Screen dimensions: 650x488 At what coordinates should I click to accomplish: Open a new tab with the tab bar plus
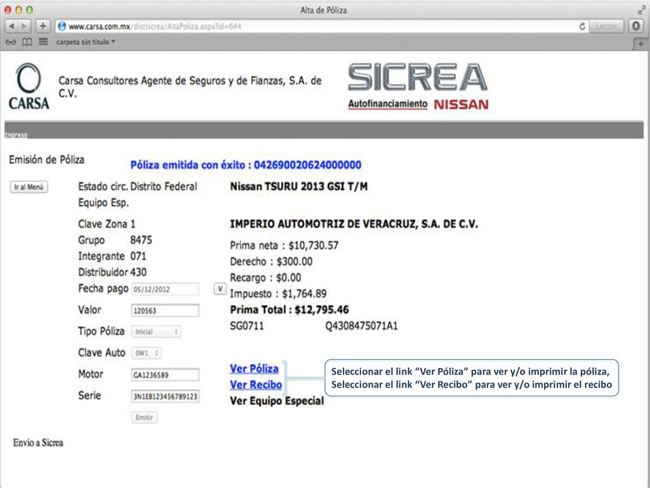point(641,44)
